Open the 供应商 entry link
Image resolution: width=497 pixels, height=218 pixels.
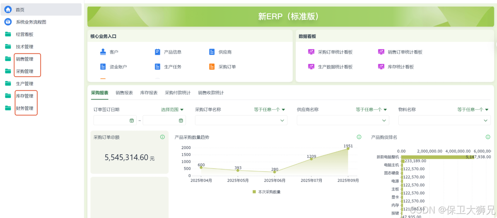click(x=225, y=52)
